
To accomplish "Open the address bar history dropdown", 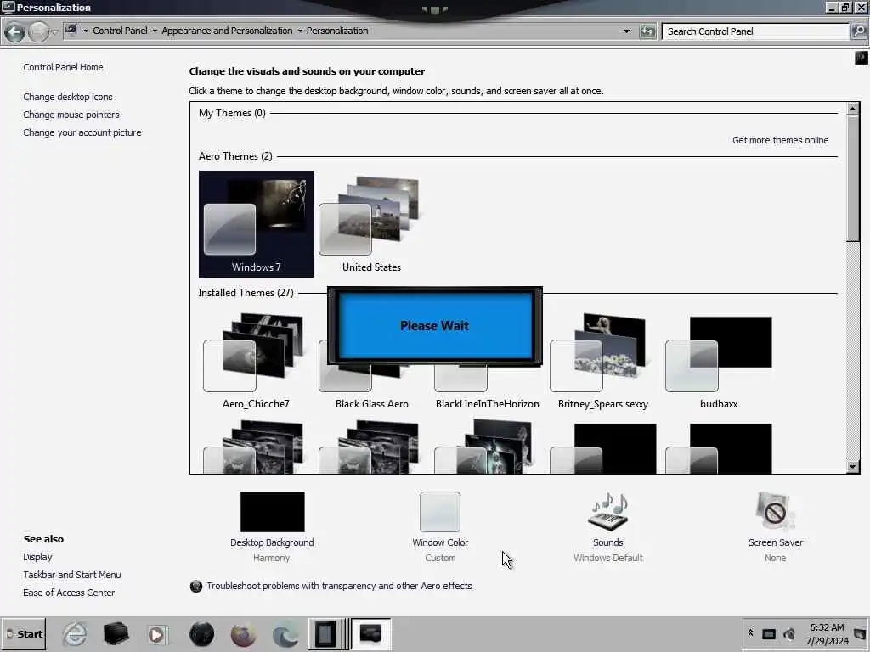I will tap(626, 31).
